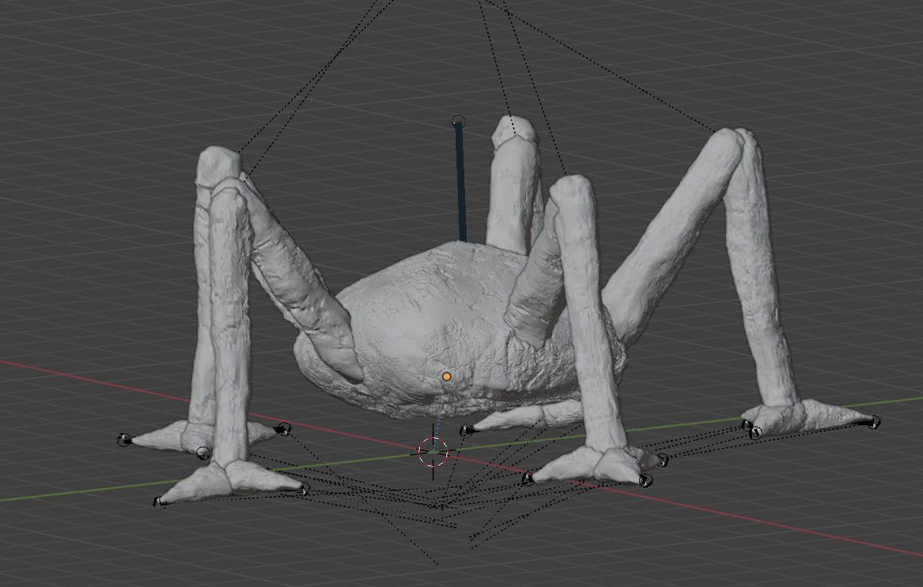Select the bone joint at the far-right foot tip
The height and width of the screenshot is (587, 923).
[874, 422]
